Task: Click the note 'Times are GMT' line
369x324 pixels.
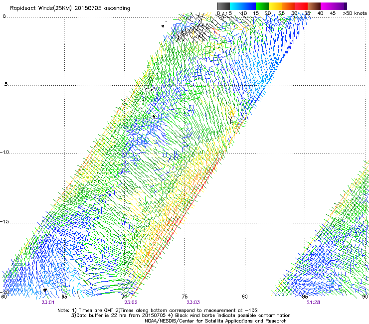Action: click(158, 311)
